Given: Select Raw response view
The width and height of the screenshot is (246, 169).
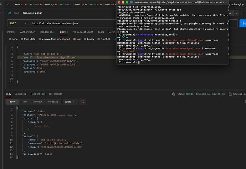Looking at the screenshot, I should pos(24,102).
